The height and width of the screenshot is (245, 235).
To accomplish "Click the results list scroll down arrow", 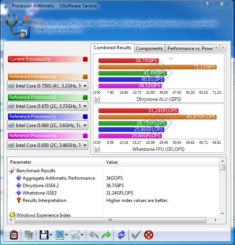I will pyautogui.click(x=223, y=214).
